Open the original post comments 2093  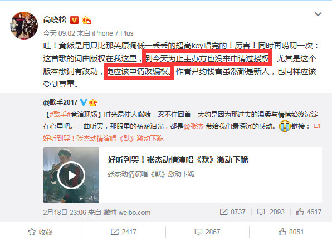(271, 212)
